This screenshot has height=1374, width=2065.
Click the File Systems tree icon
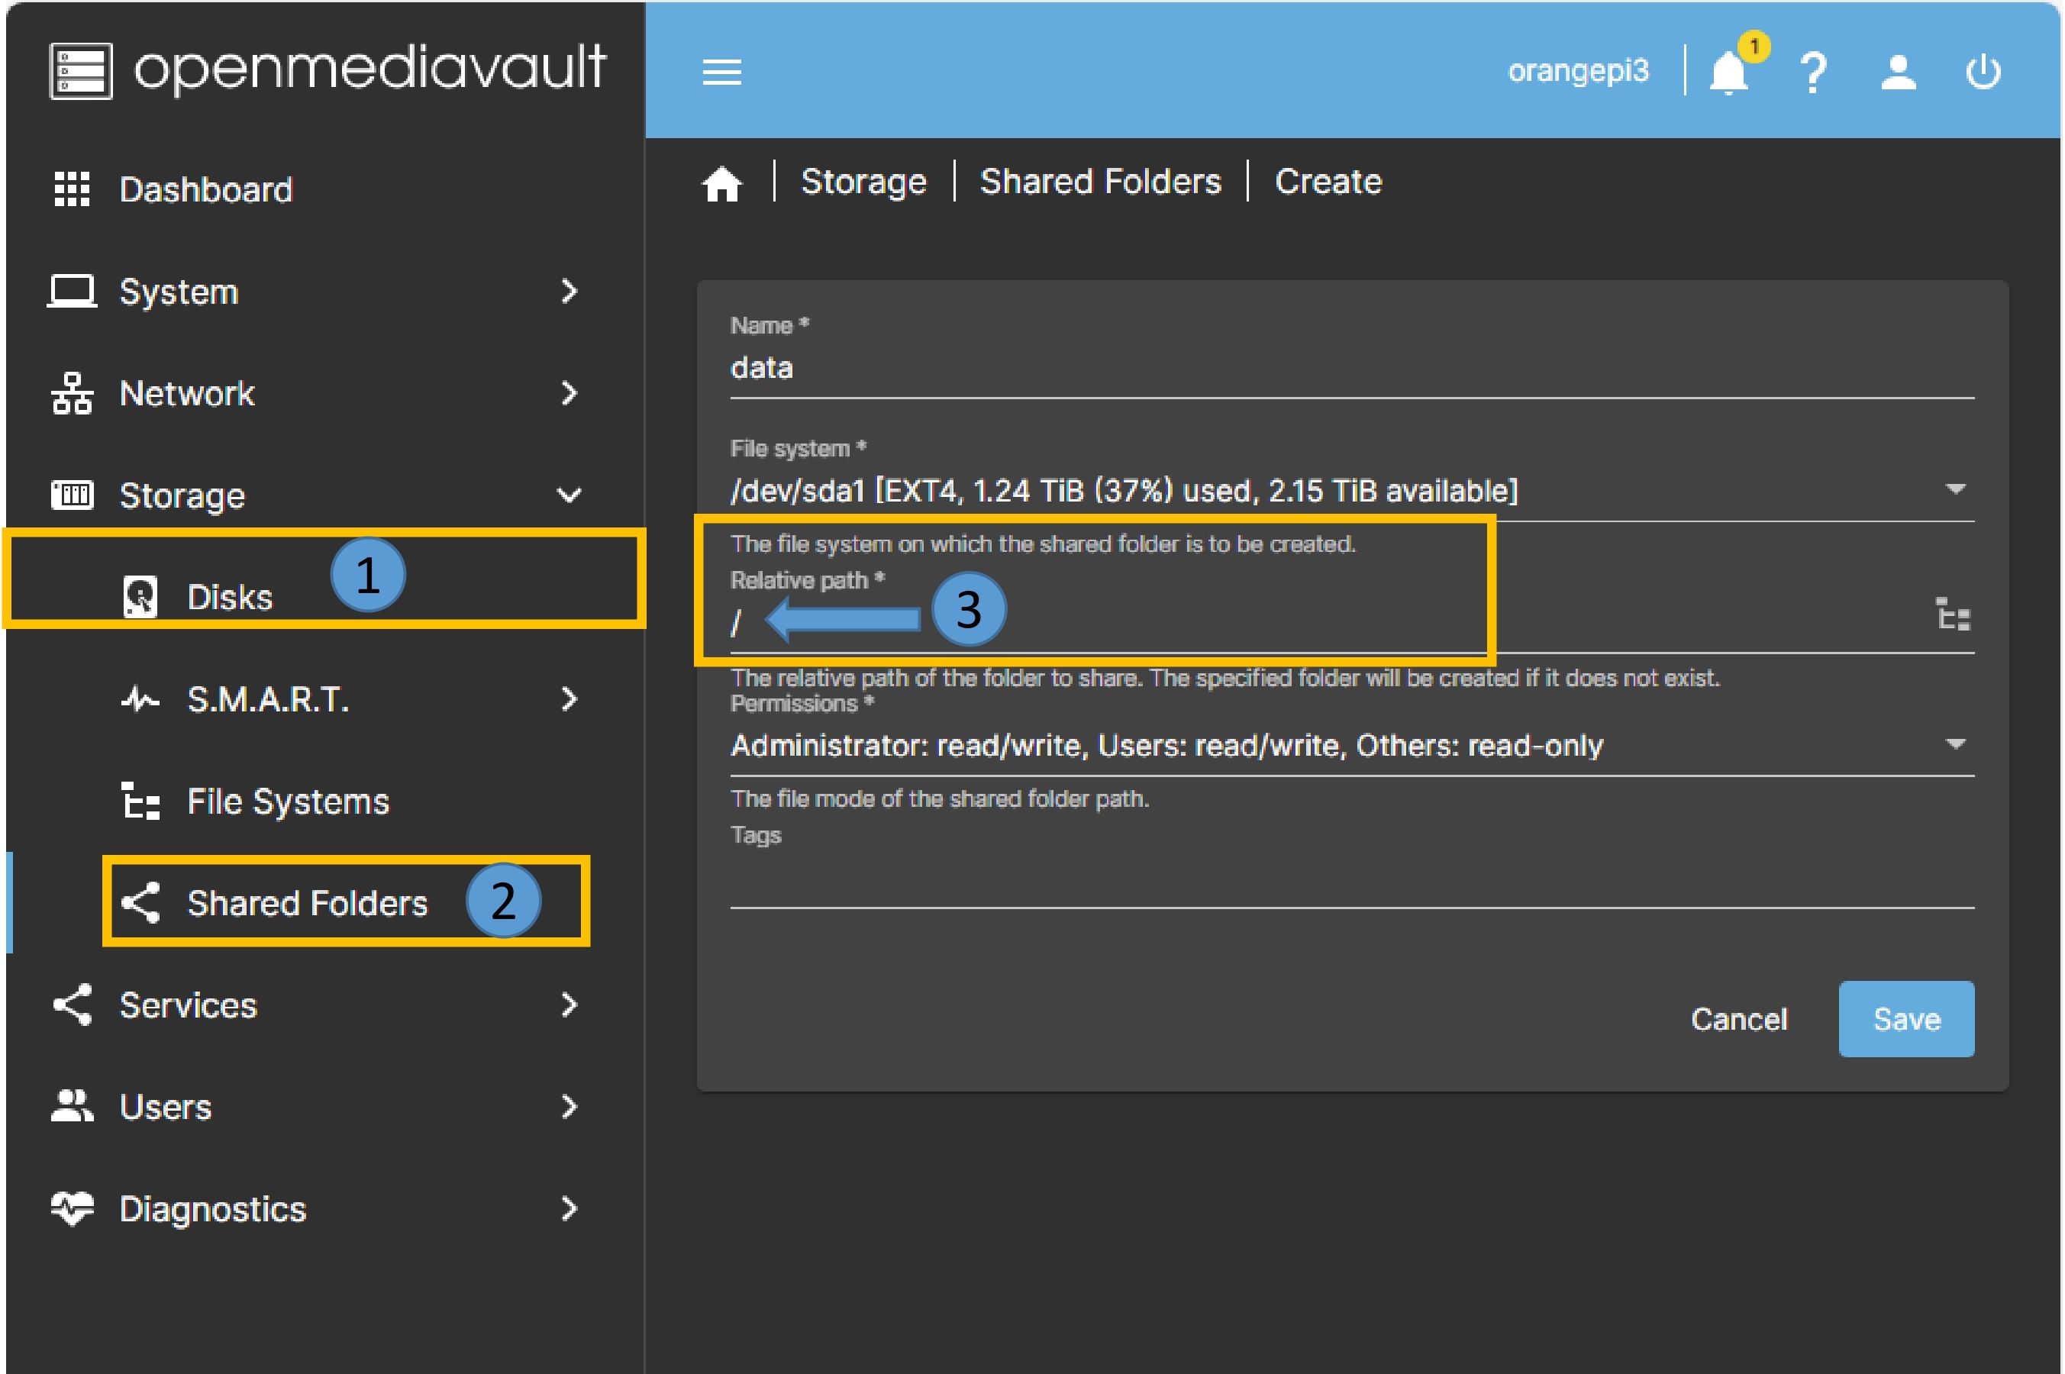140,801
